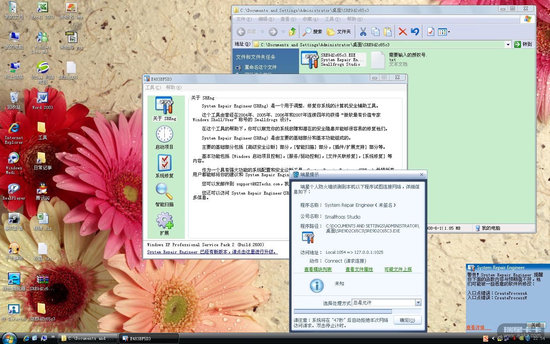Open the 收藏(A) menu in Explorer
This screenshot has height=344, width=550.
310,19
